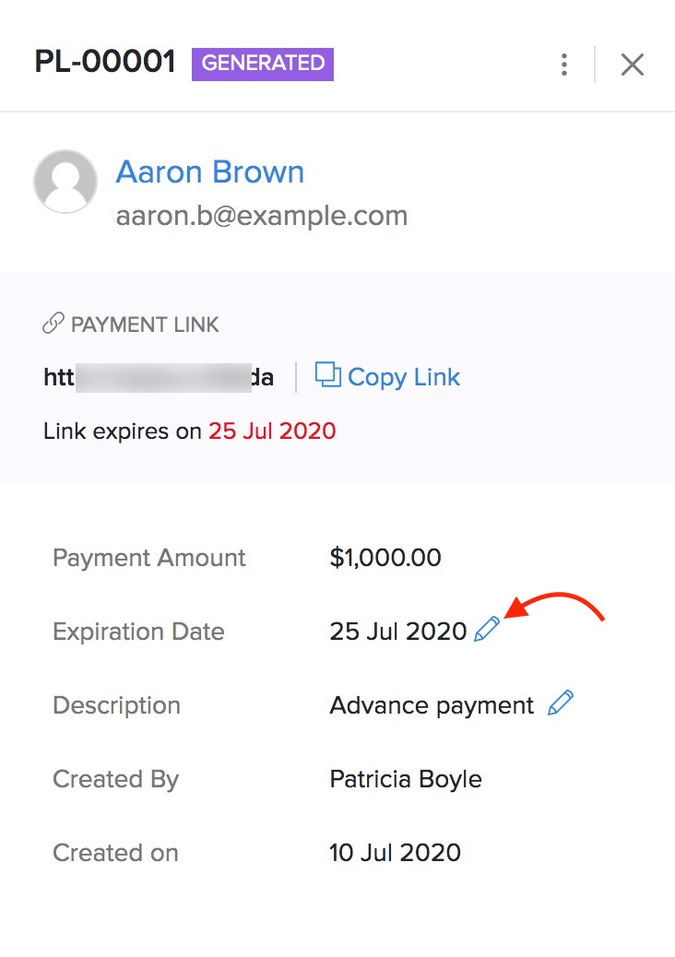Click the Patricia Boyle creator name
The image size is (675, 957).
(406, 779)
